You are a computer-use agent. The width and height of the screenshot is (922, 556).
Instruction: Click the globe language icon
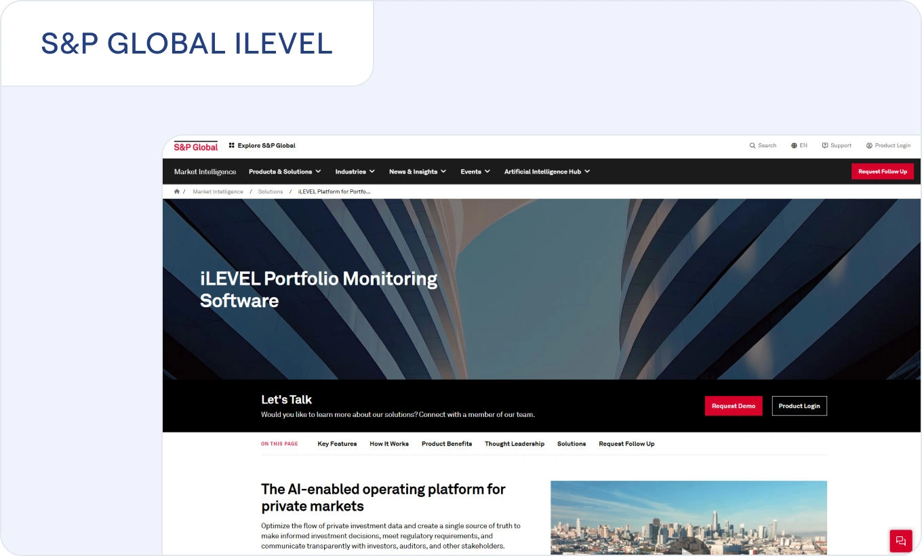[794, 145]
